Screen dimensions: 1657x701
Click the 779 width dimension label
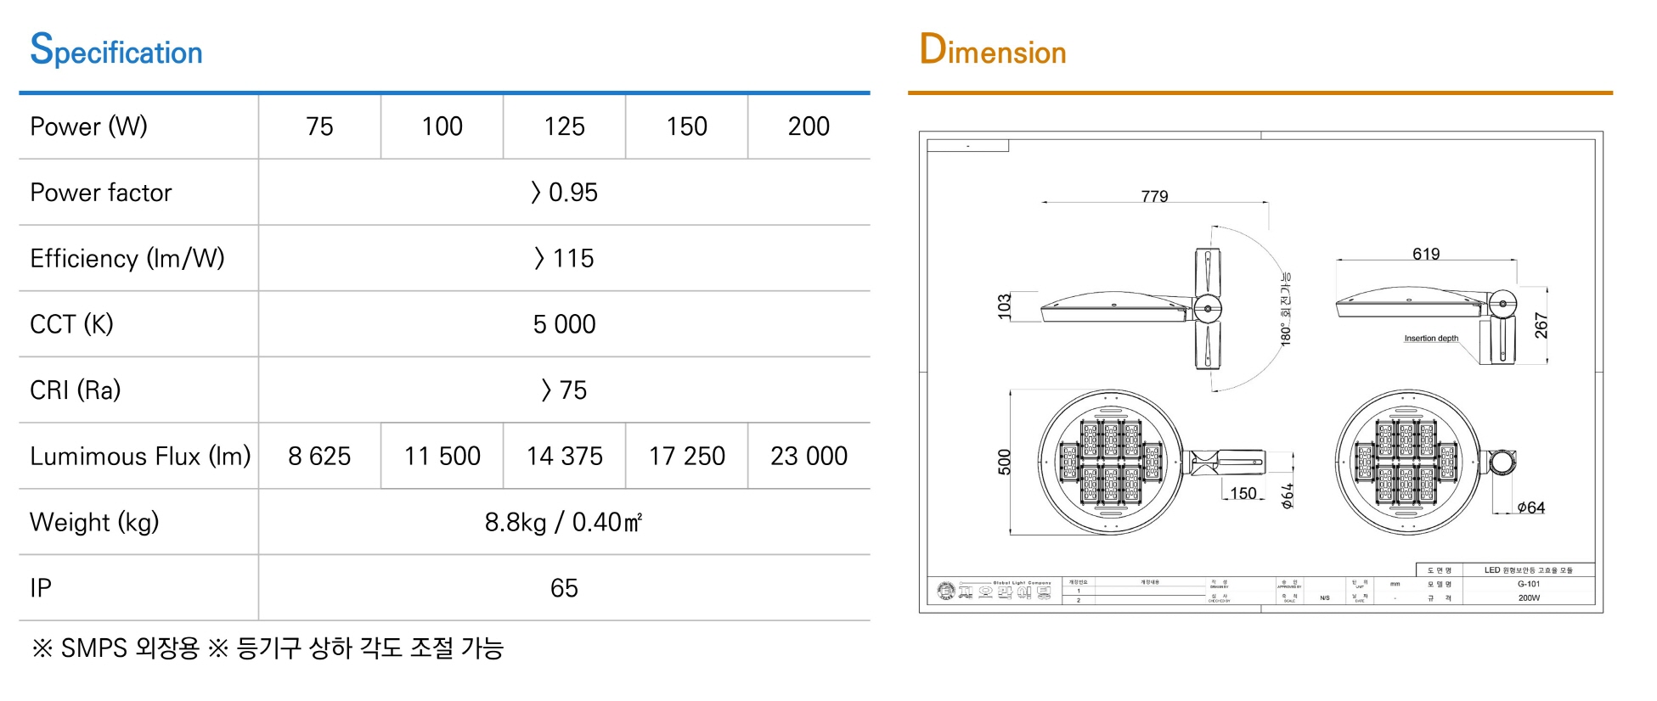(x=1154, y=196)
